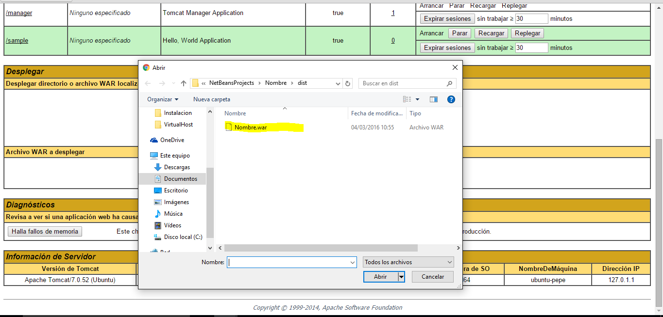Click Expirar sesiones for the /manager row
This screenshot has height=317, width=663.
pos(447,19)
